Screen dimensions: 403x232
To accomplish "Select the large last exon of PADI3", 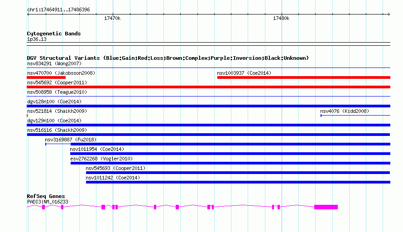I will pyautogui.click(x=326, y=207).
